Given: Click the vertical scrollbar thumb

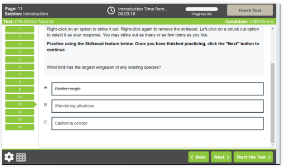Looking at the screenshot, I should pyautogui.click(x=273, y=103).
